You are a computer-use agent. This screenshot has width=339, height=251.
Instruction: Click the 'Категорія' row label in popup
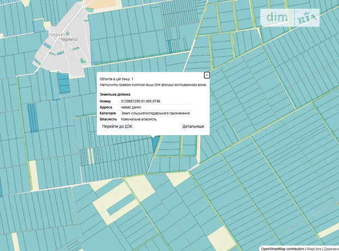(107, 113)
